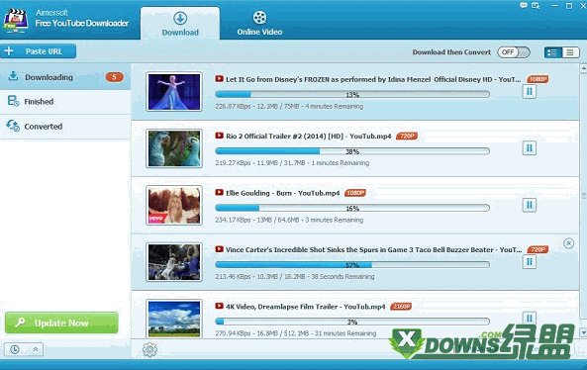The image size is (587, 370).
Task: Open the scheduler clock icon
Action: click(x=15, y=349)
